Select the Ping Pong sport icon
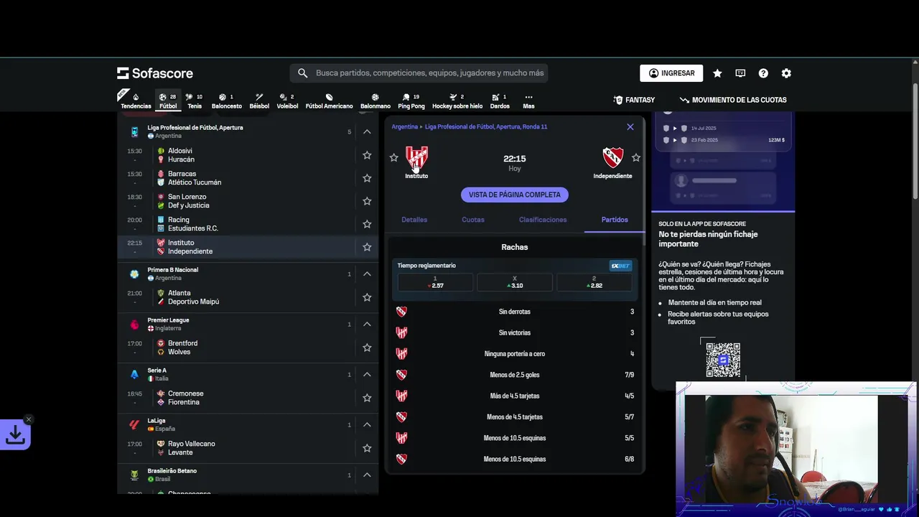 [411, 101]
